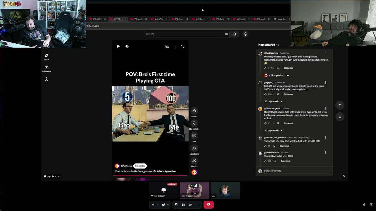Open microphone options dropdown arrow
The height and width of the screenshot is (211, 376).
(x=157, y=205)
